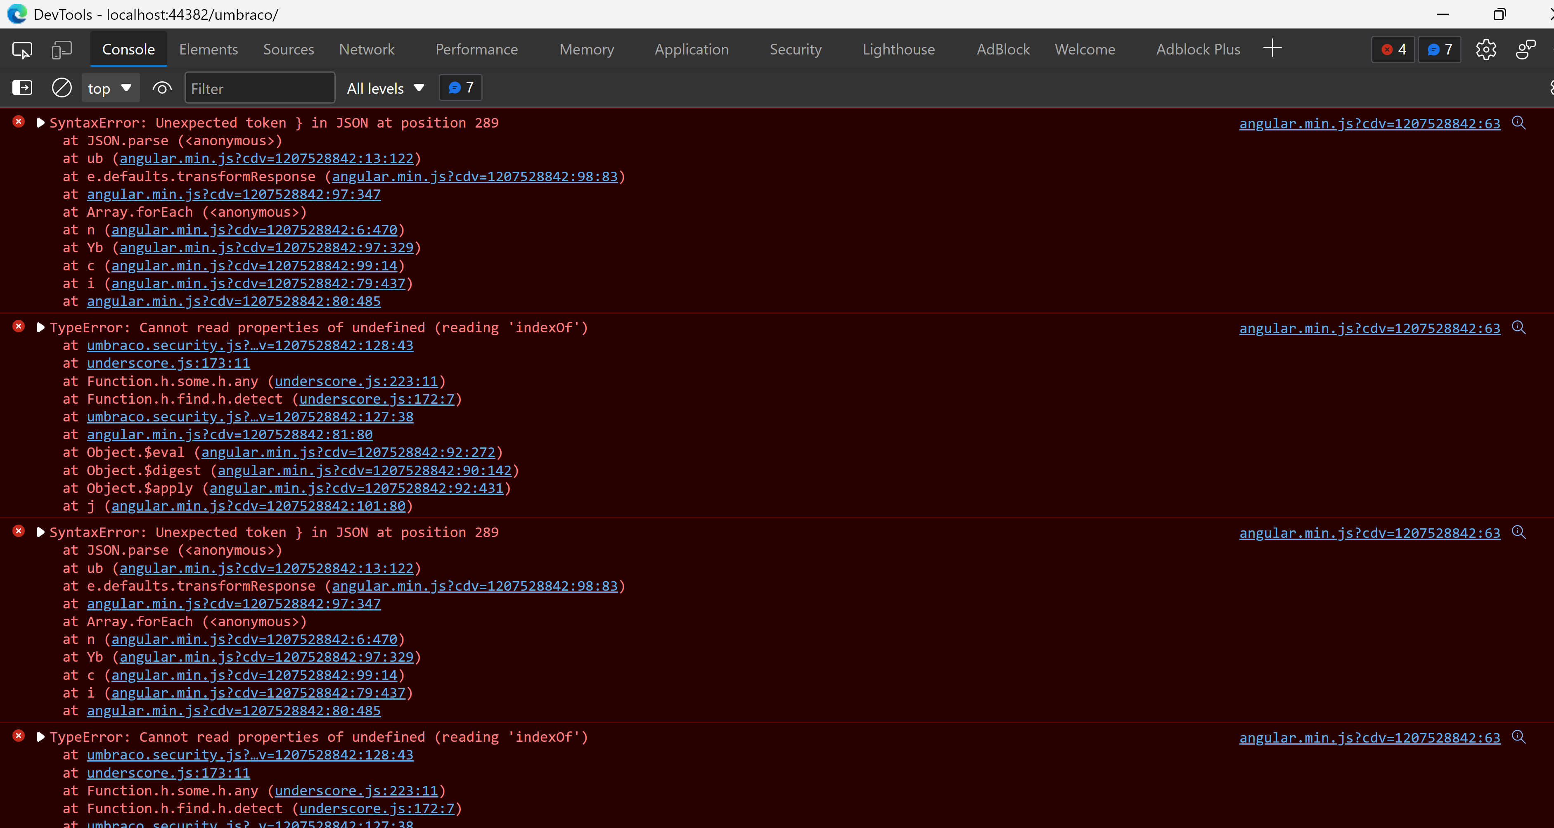Click the red 4 errors badge
1554x828 pixels.
(1393, 50)
